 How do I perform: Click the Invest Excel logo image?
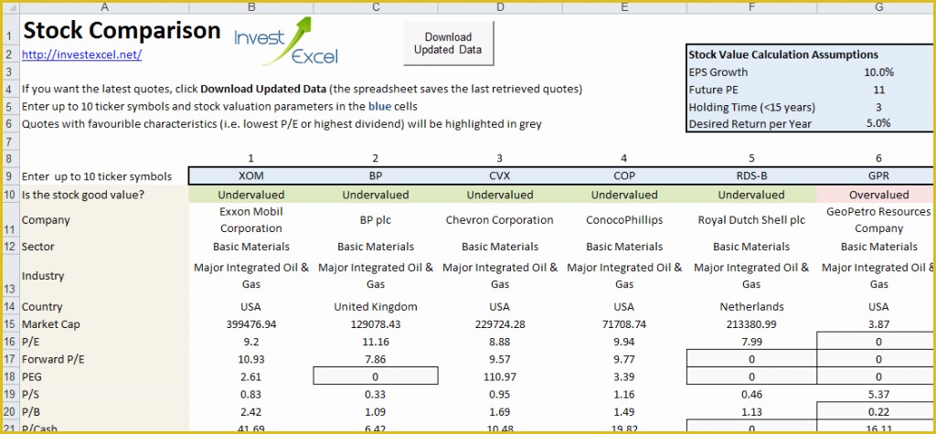286,42
